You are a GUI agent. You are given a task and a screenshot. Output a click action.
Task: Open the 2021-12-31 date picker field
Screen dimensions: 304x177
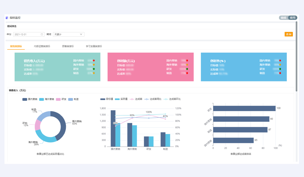click(x=27, y=34)
